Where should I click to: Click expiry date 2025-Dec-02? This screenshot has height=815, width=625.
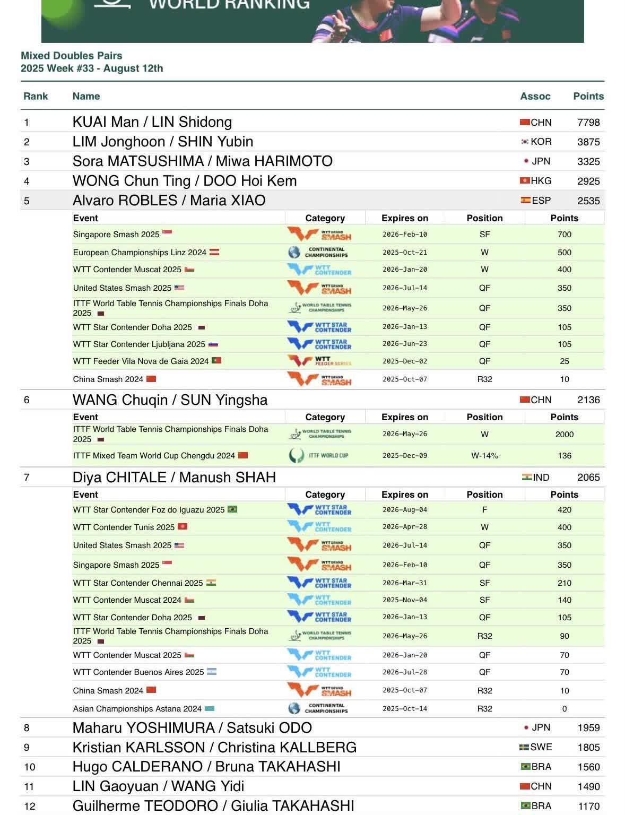click(x=405, y=361)
